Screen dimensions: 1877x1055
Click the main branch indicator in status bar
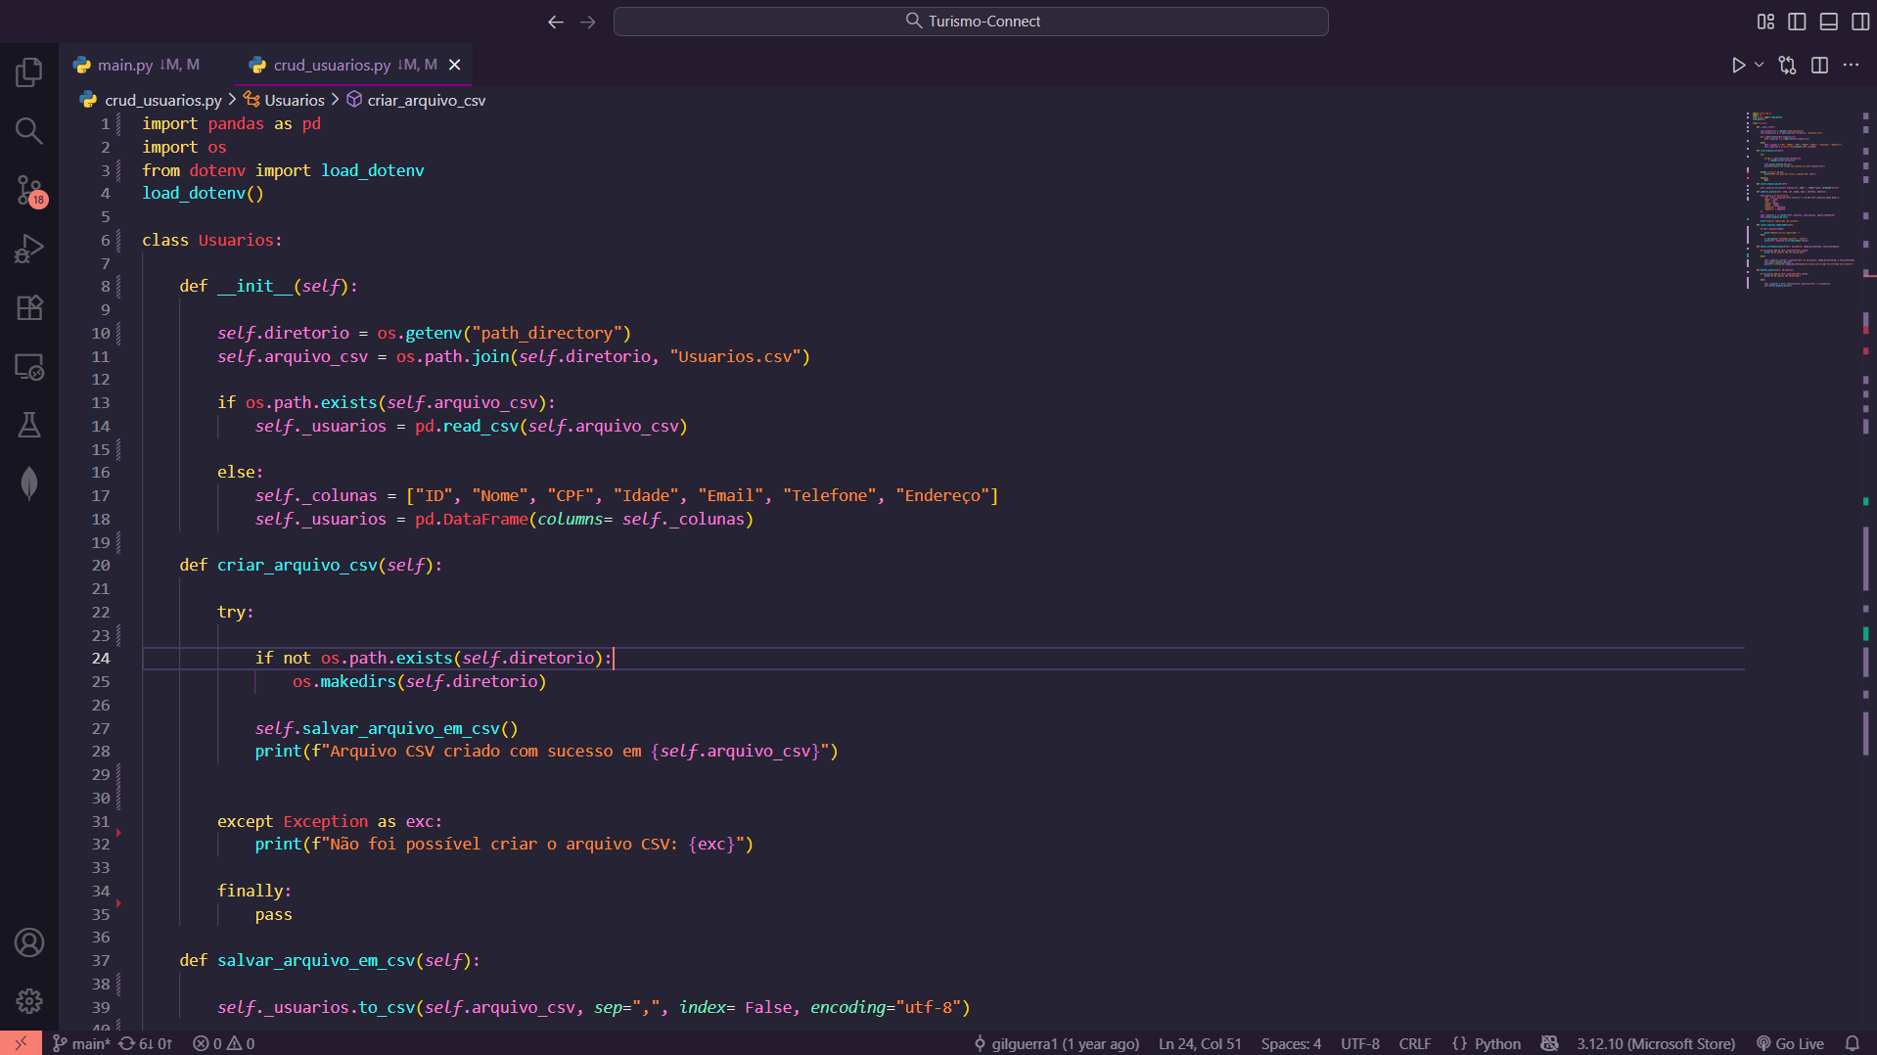pyautogui.click(x=82, y=1043)
